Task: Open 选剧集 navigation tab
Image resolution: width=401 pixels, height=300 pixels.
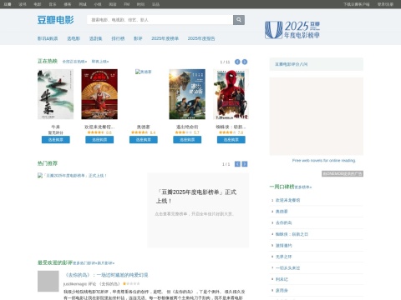Action: click(95, 38)
